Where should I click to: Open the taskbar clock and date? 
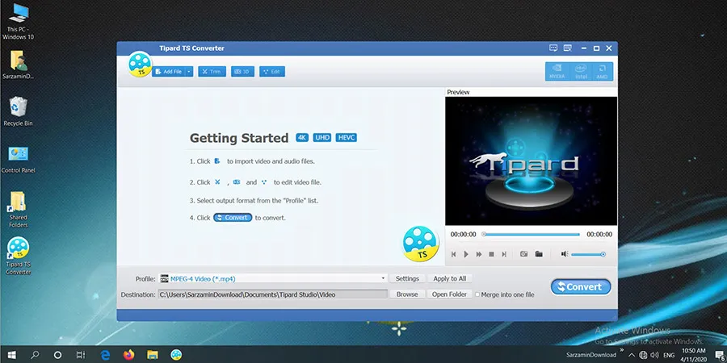694,355
